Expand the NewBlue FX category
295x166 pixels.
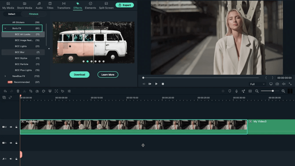click(5, 76)
